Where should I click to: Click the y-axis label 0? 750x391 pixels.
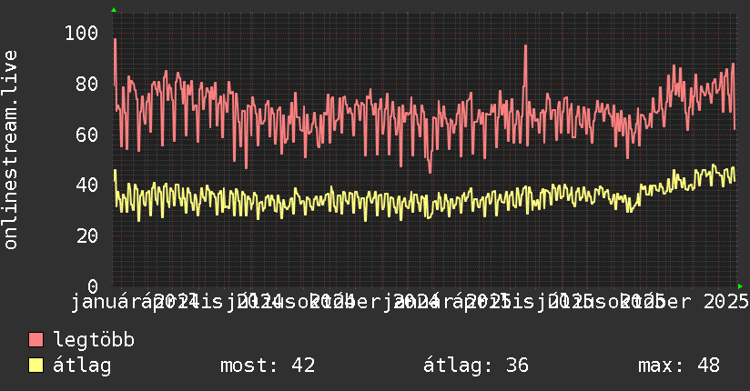tap(93, 286)
